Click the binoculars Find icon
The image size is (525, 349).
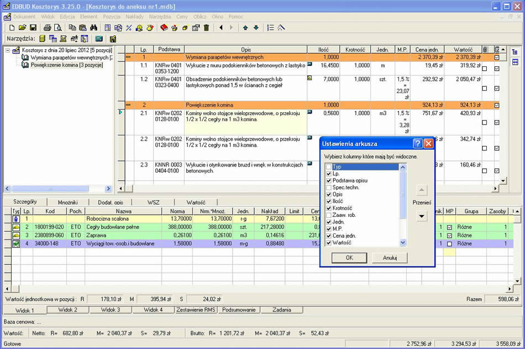(x=93, y=28)
